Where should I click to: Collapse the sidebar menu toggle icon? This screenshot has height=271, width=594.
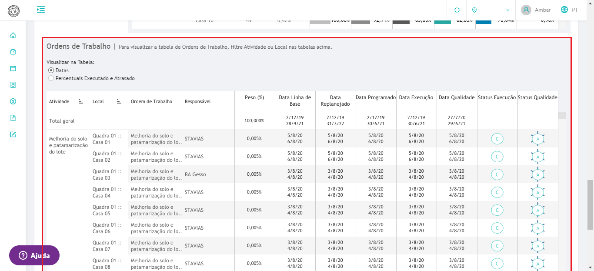(x=41, y=10)
